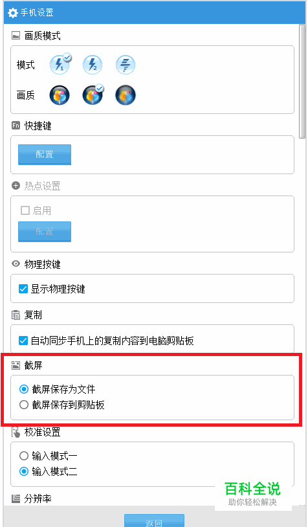The height and width of the screenshot is (527, 308).
Task: Click 配置 button under 快捷键
Action: click(45, 155)
